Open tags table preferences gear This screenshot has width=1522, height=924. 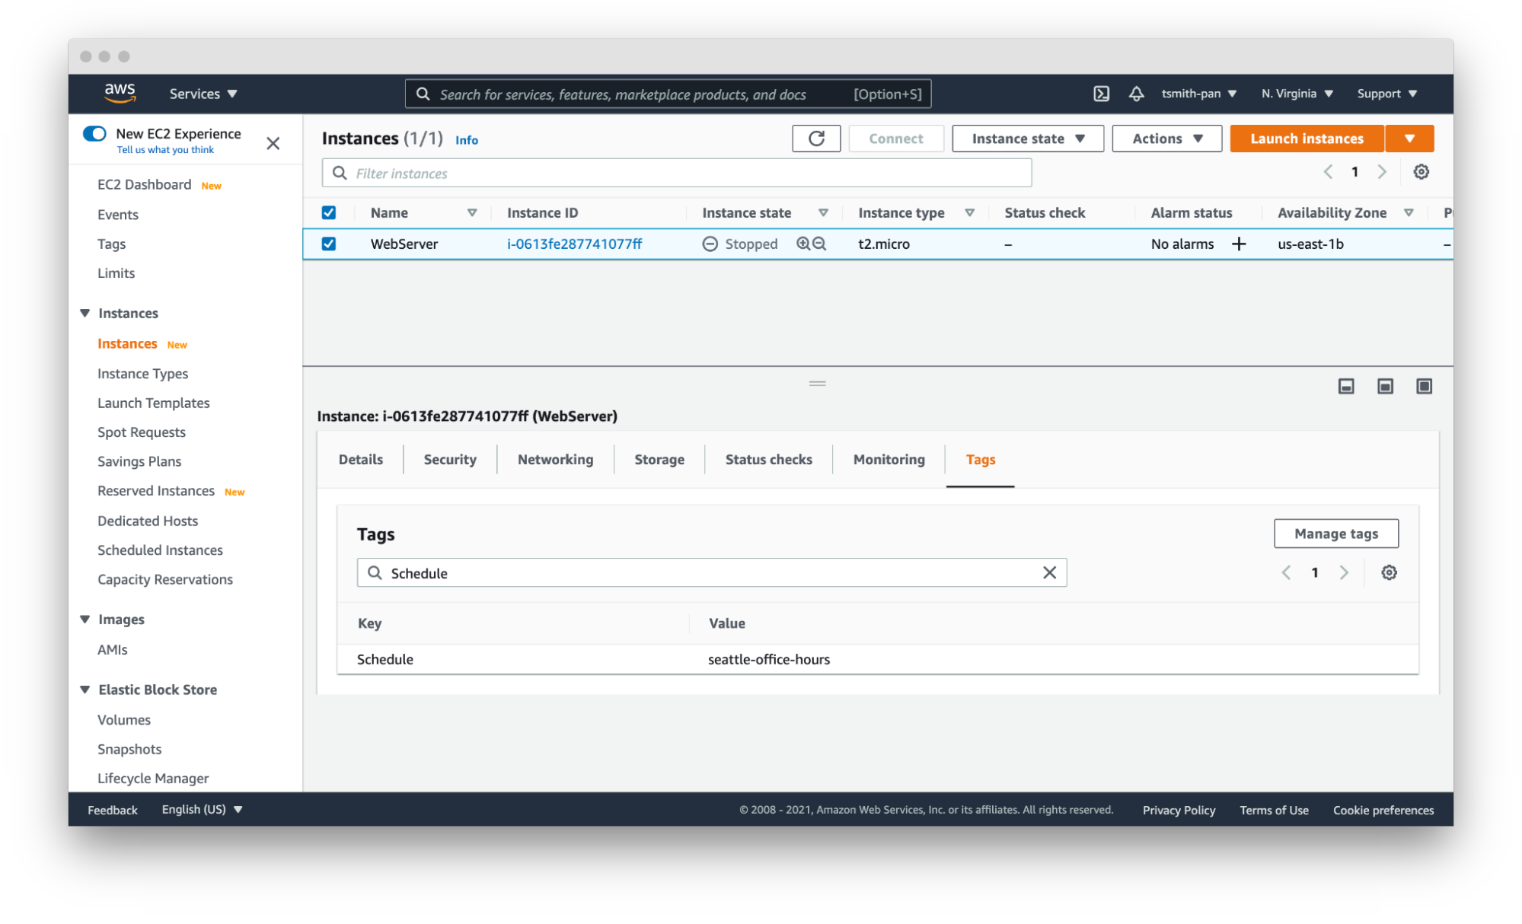[1389, 572]
